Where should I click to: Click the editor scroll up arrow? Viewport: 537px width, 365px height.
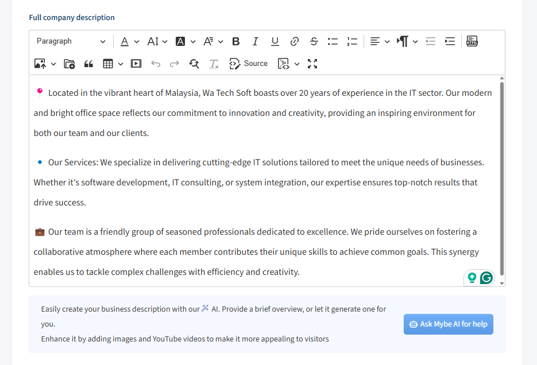coord(502,78)
